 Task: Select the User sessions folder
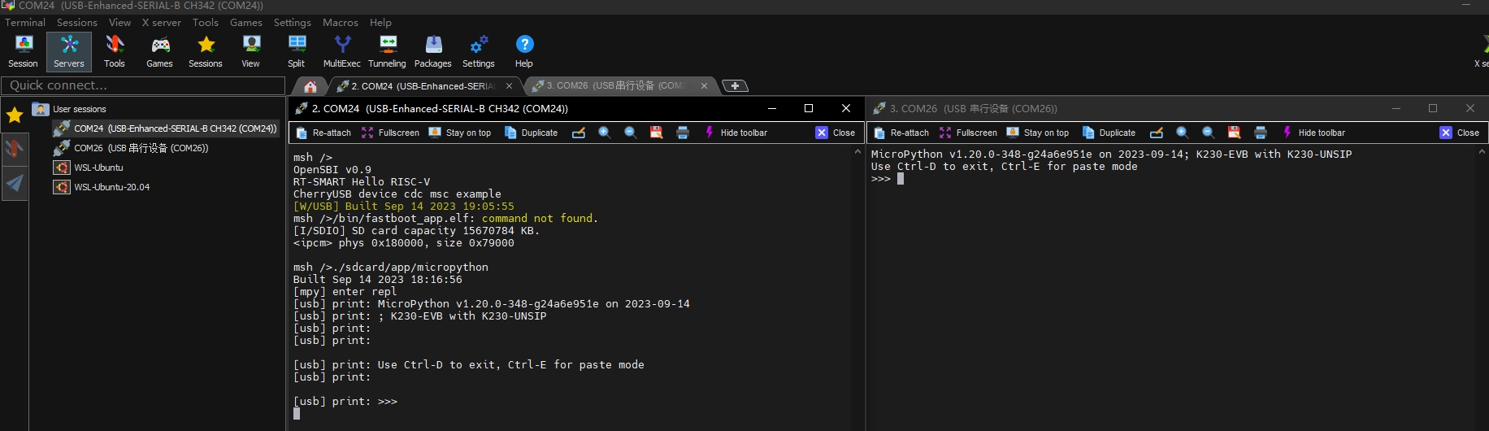click(69, 109)
